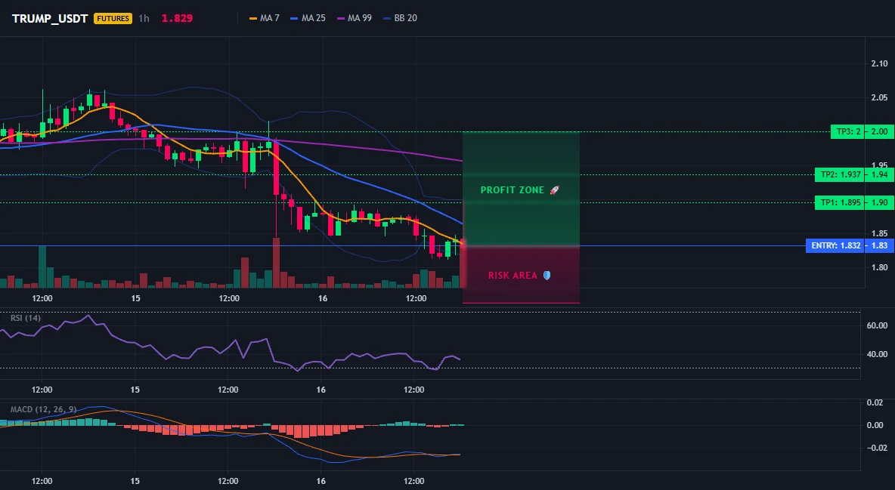Click the RSI (14) indicator label
895x490 pixels.
tap(26, 318)
